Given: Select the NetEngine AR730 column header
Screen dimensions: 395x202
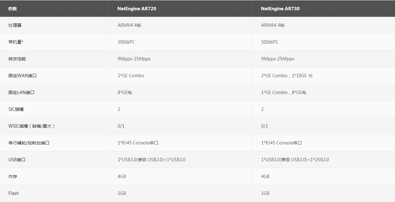Looking at the screenshot, I should coord(280,9).
